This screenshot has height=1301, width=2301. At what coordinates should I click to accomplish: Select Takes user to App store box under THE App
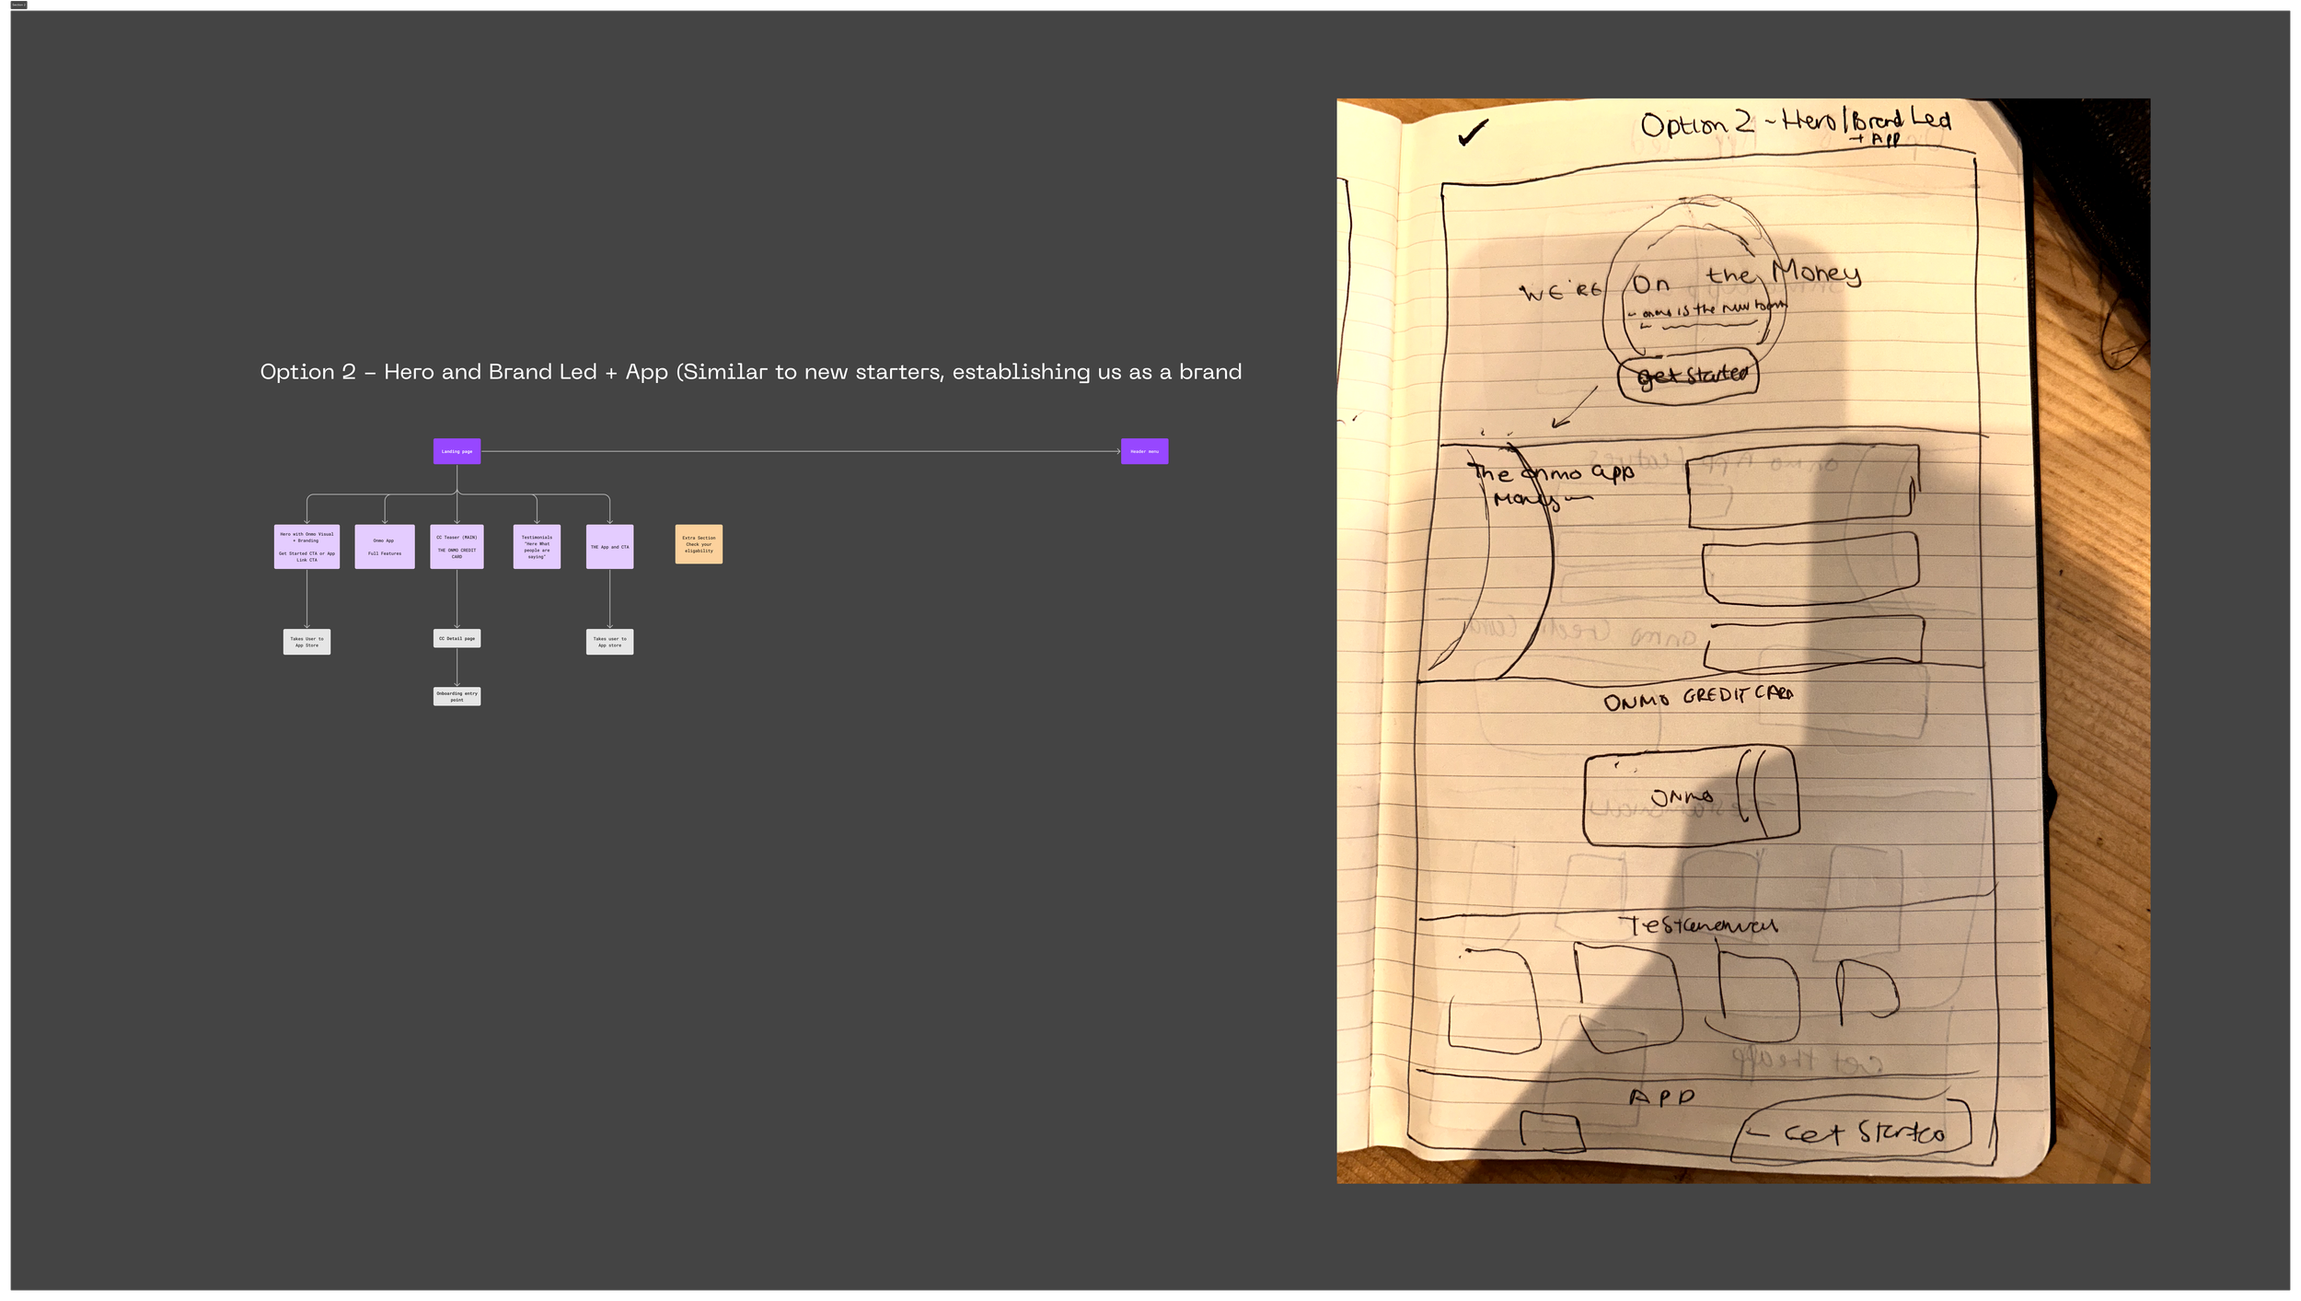point(609,642)
